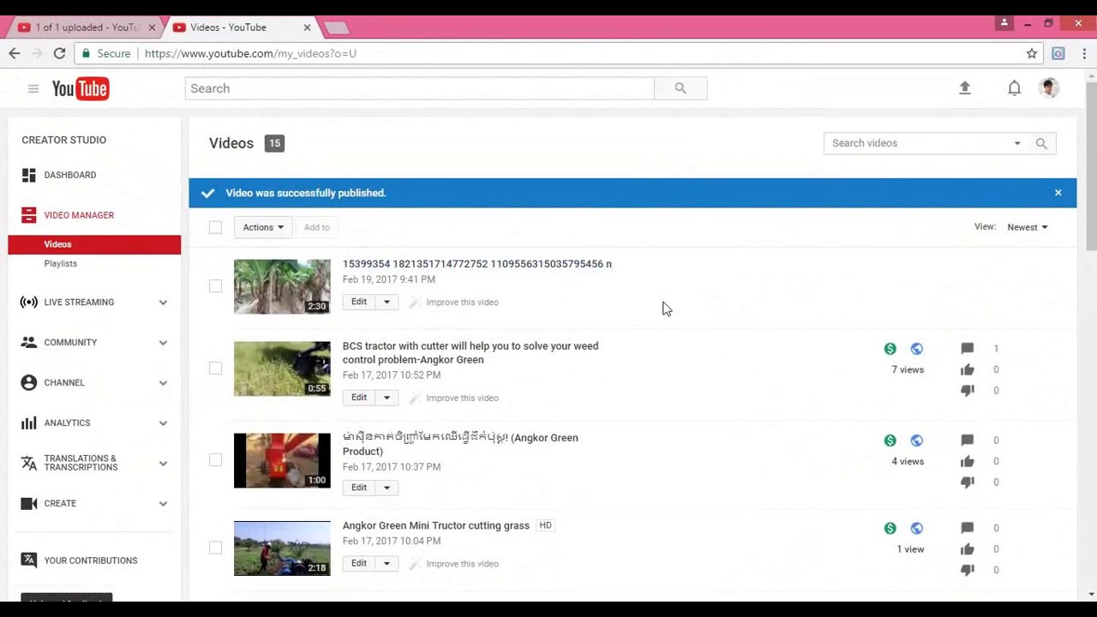Screen dimensions: 1097x617
Task: Click the upload arrow icon
Action: 965,87
